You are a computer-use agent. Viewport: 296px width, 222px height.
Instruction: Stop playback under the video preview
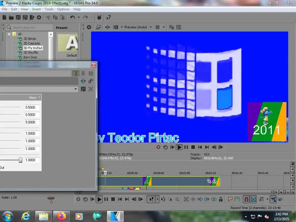point(193,147)
